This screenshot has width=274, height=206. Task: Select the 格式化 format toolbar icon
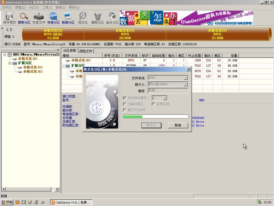point(83,18)
